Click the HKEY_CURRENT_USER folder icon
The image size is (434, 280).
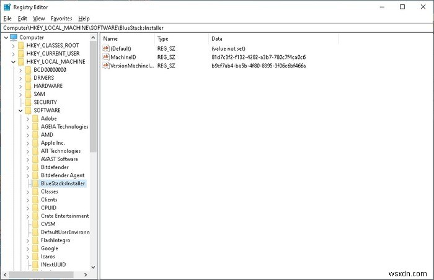coord(21,54)
